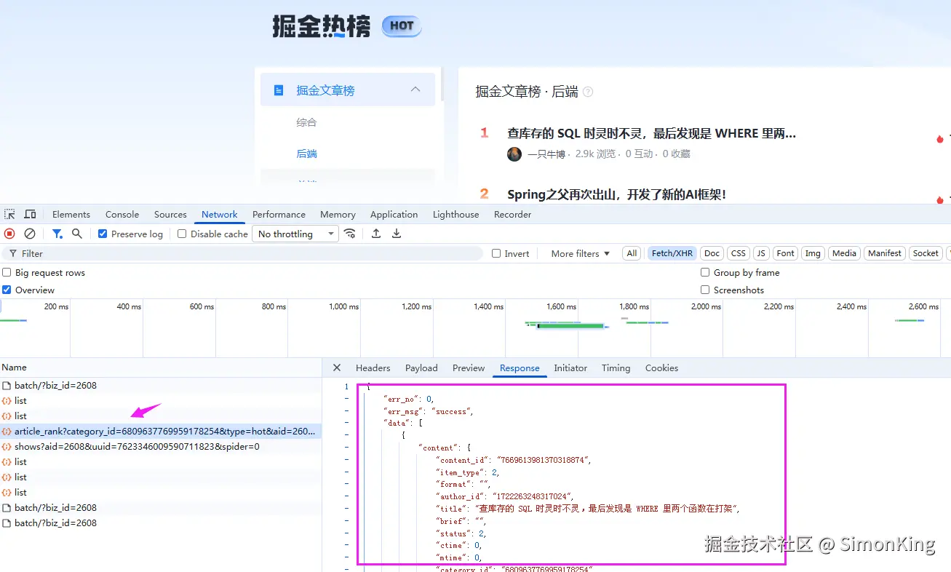
Task: Select the shows?aid=2608 request row
Action: point(161,447)
